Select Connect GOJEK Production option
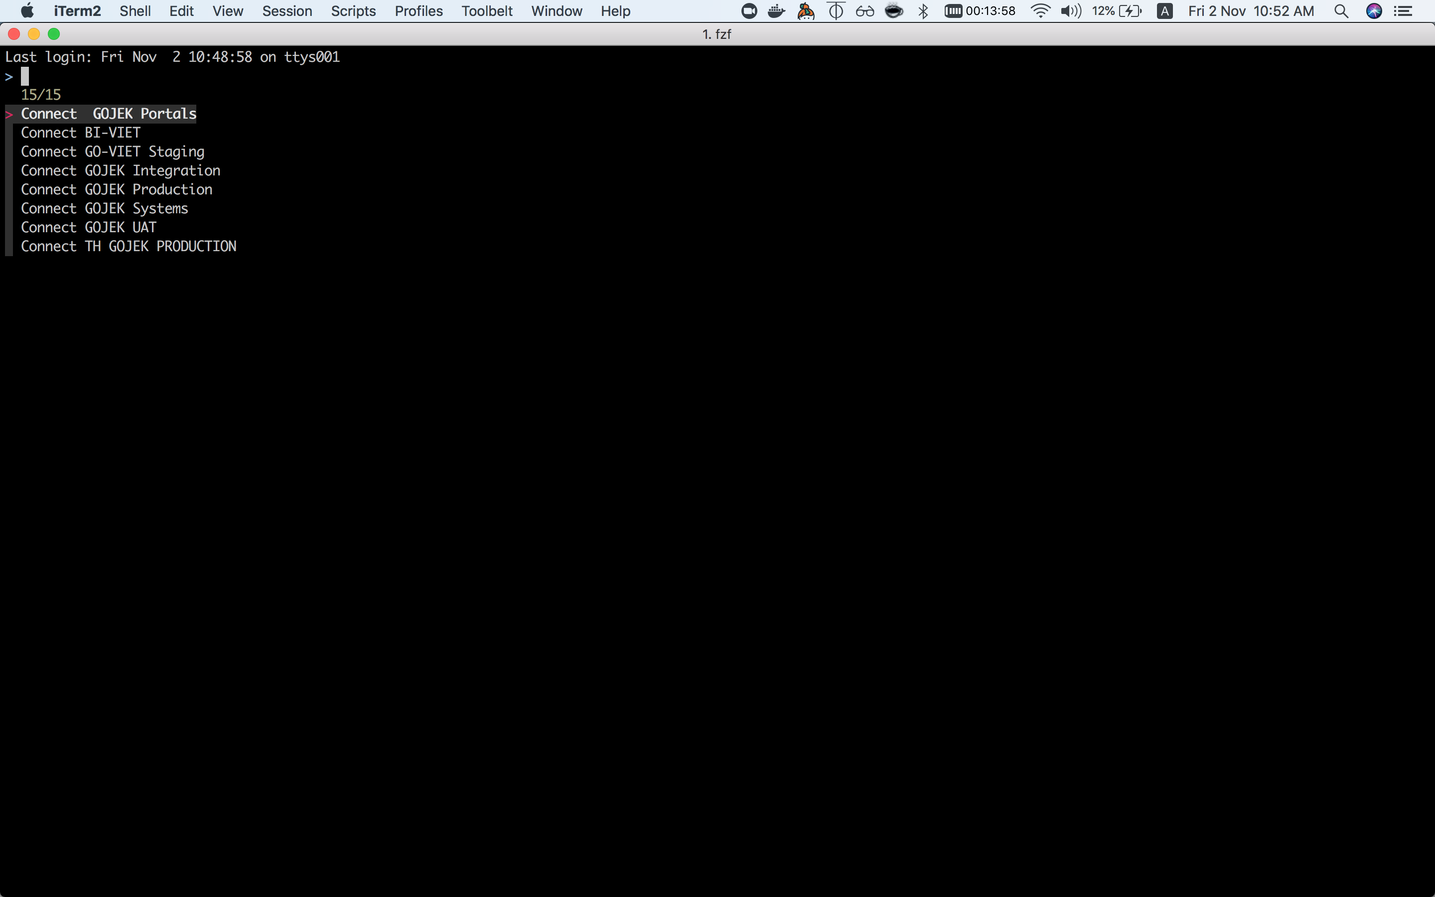 tap(117, 189)
